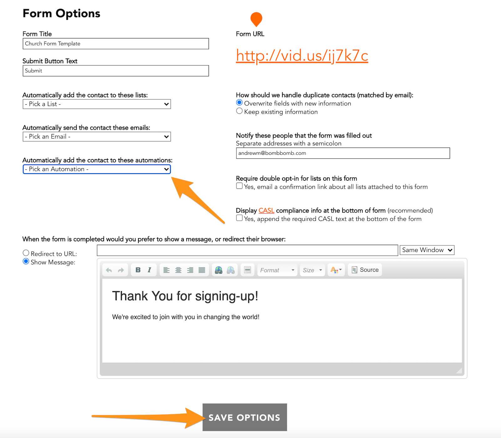Click the notification email addresses field
This screenshot has width=501, height=438.
tap(343, 153)
